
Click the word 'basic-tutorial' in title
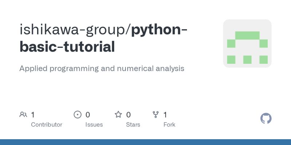tap(67, 47)
